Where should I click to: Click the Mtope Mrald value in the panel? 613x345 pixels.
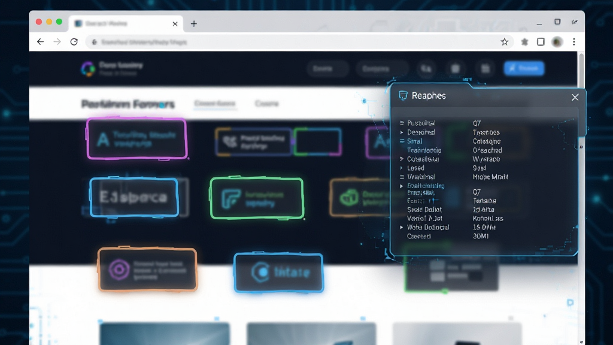tap(491, 177)
